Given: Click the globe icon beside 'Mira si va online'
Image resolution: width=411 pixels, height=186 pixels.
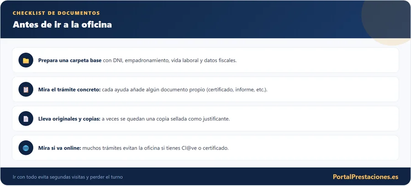Looking at the screenshot, I should coord(26,148).
